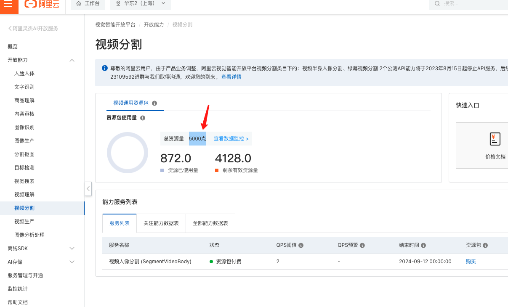
Task: Open the 工作台 workbench button
Action: click(88, 3)
